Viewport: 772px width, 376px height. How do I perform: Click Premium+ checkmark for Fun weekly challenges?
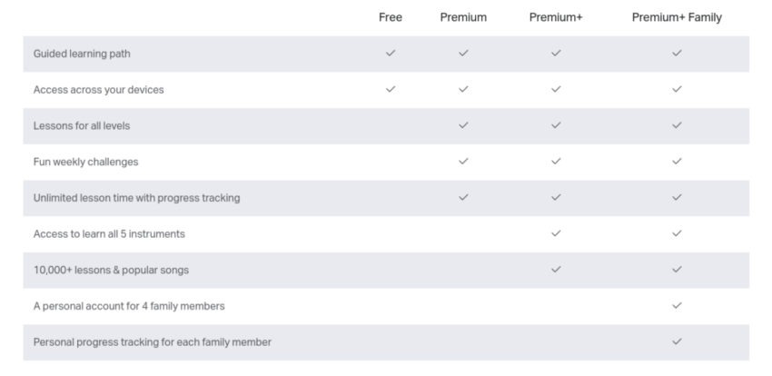(x=556, y=162)
